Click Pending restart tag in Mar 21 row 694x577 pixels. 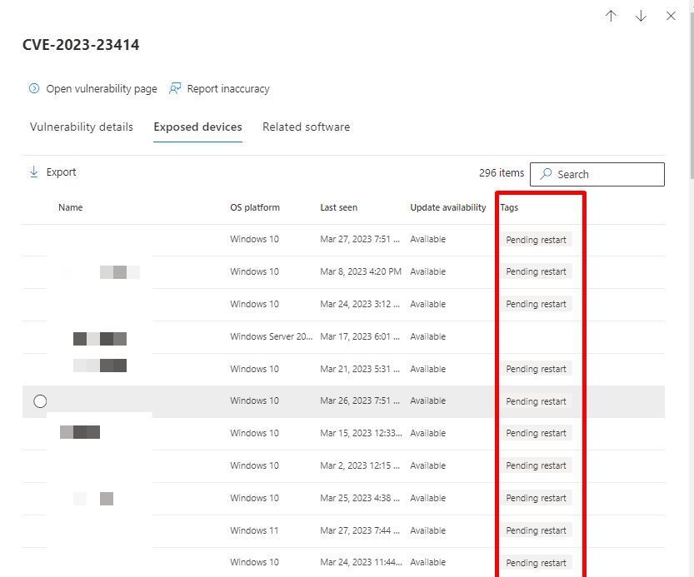[536, 369]
